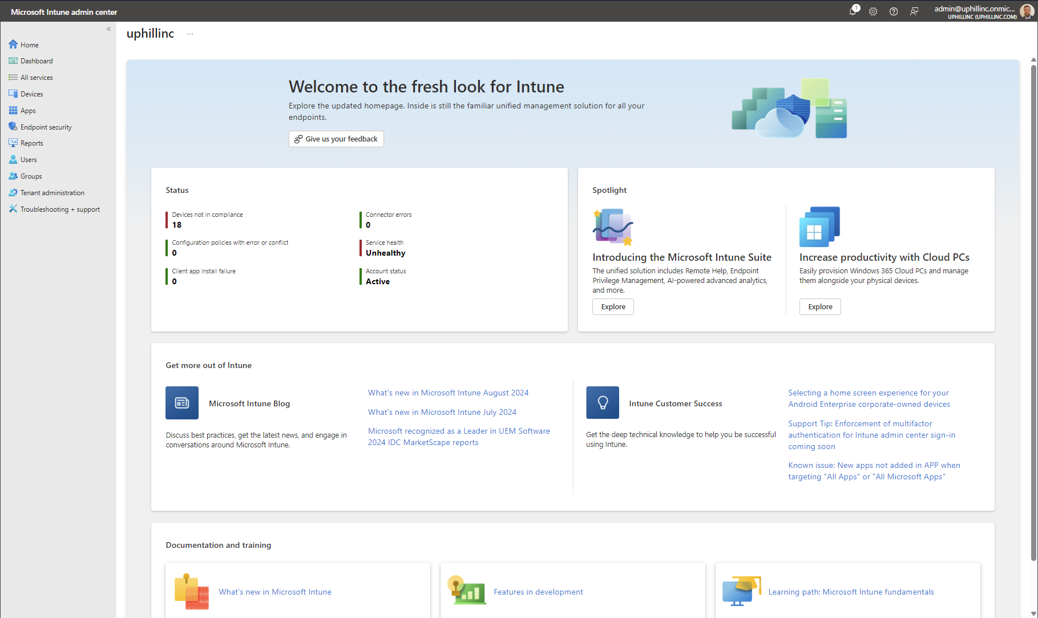
Task: Collapse the left navigation sidebar
Action: tap(108, 29)
